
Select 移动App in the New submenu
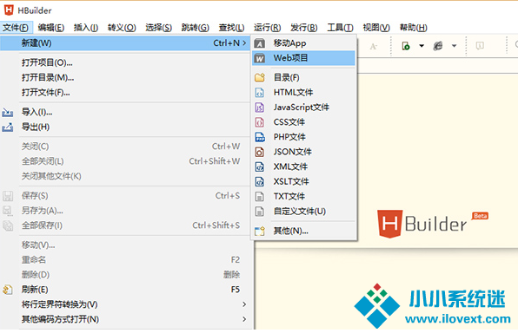(x=304, y=43)
